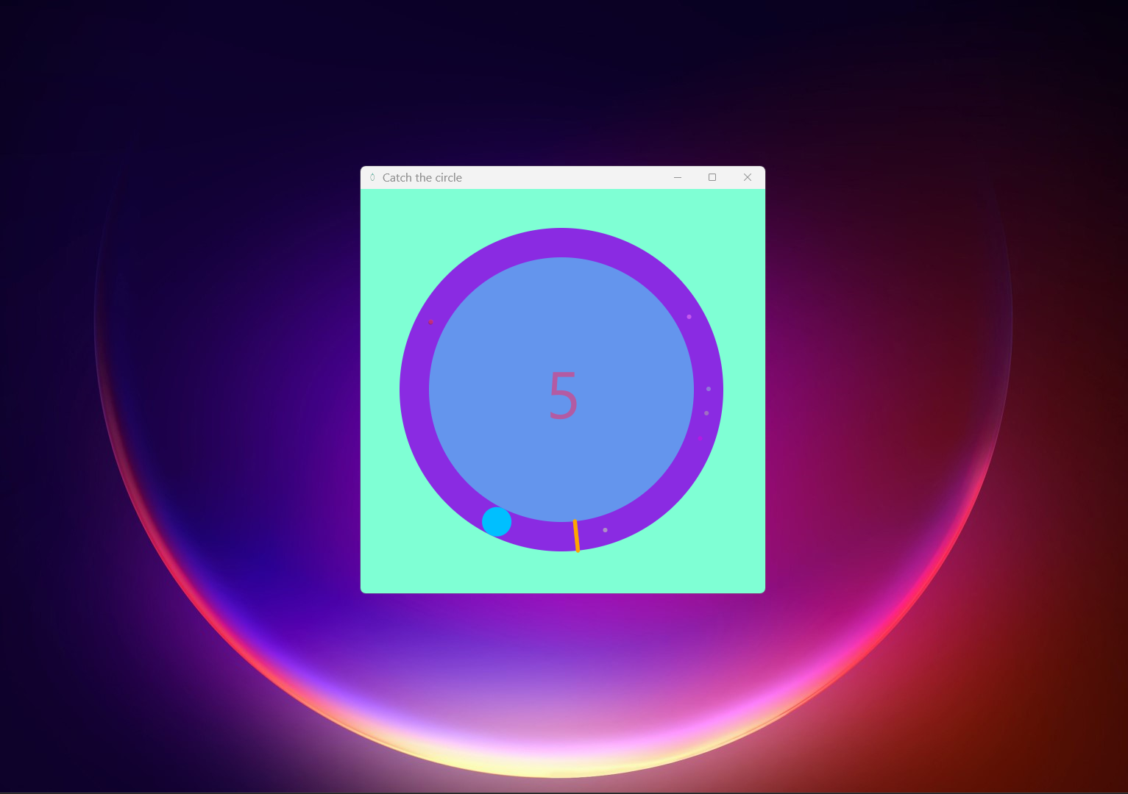Maximize the Catch the circle window
1128x794 pixels.
[x=712, y=177]
